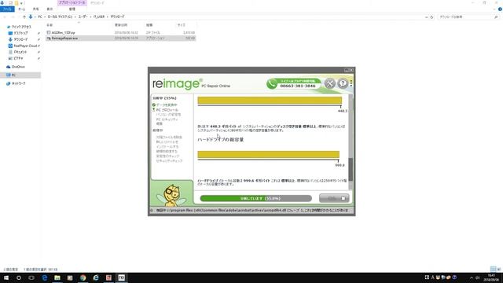Open the File tab in Explorer
The width and height of the screenshot is (503, 283).
[x=7, y=9]
